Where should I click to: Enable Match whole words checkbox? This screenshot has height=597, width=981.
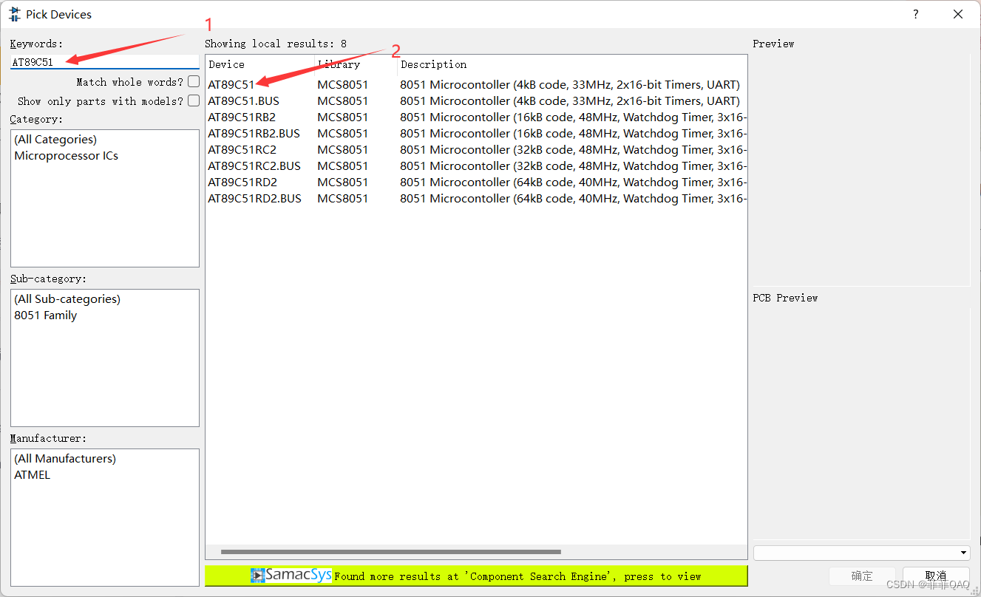(194, 81)
